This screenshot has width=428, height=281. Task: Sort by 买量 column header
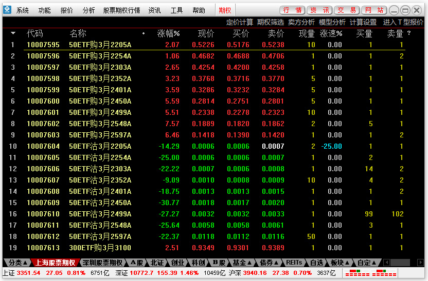pos(364,33)
